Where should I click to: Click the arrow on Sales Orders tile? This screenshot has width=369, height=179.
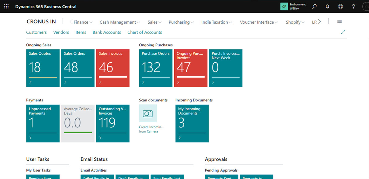[x=65, y=83]
